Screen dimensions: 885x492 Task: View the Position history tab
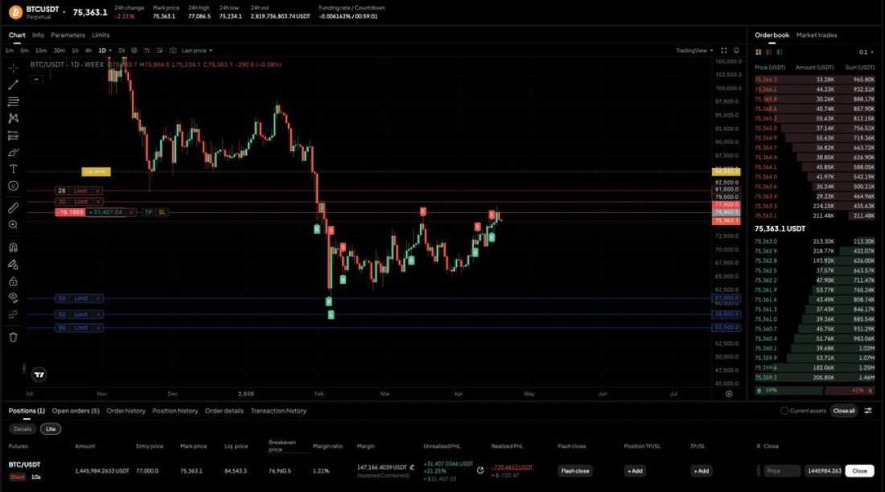point(175,411)
